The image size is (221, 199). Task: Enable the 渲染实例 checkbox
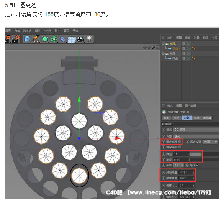click(x=180, y=147)
